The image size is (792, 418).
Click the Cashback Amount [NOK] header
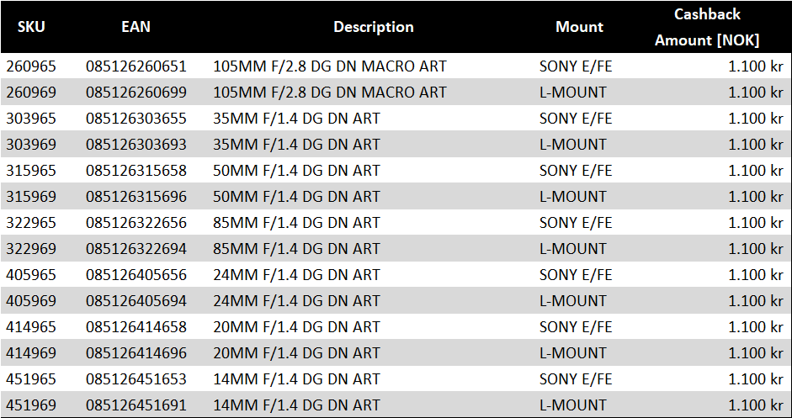(x=707, y=27)
